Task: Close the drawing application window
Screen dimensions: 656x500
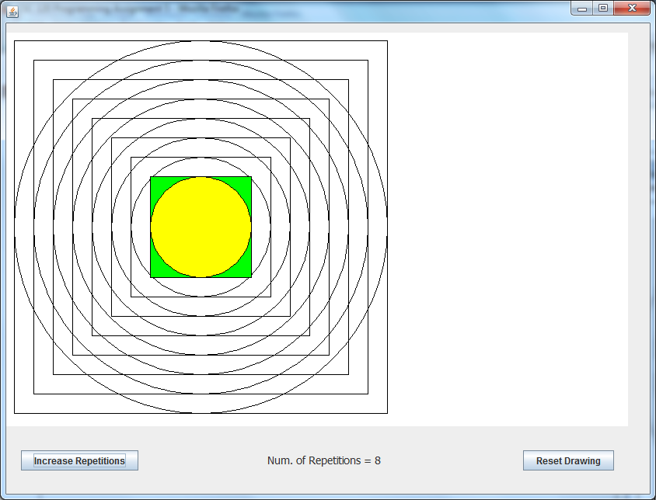Action: [x=631, y=9]
